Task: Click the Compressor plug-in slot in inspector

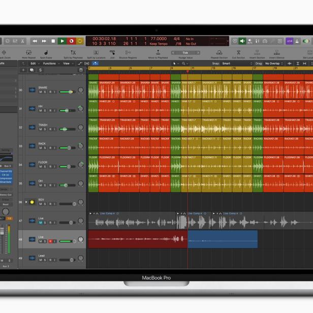Action: click(x=6, y=178)
